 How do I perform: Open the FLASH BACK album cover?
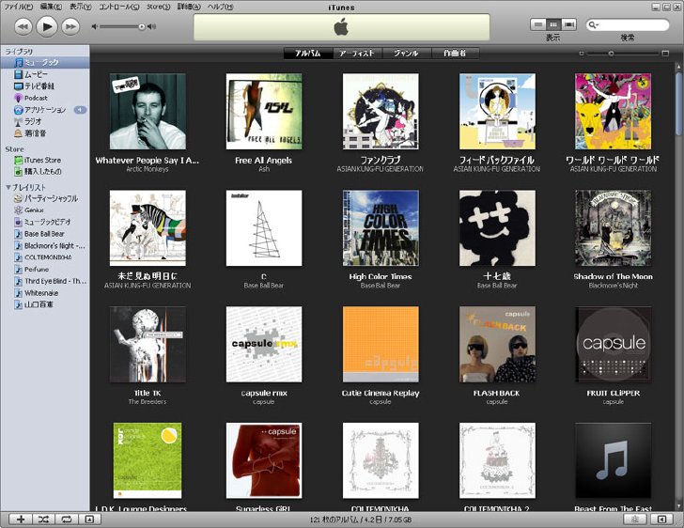(497, 344)
